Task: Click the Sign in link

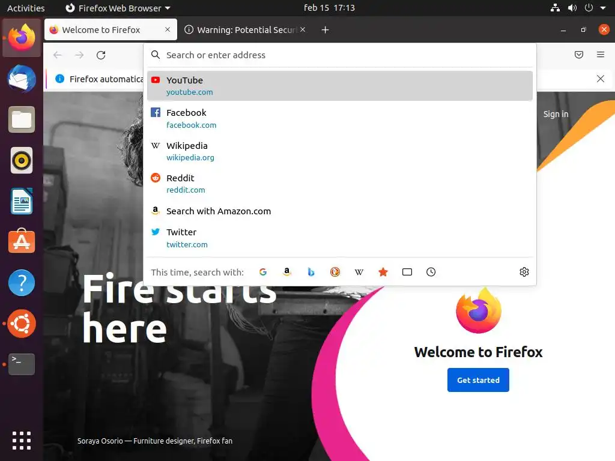Action: [556, 114]
